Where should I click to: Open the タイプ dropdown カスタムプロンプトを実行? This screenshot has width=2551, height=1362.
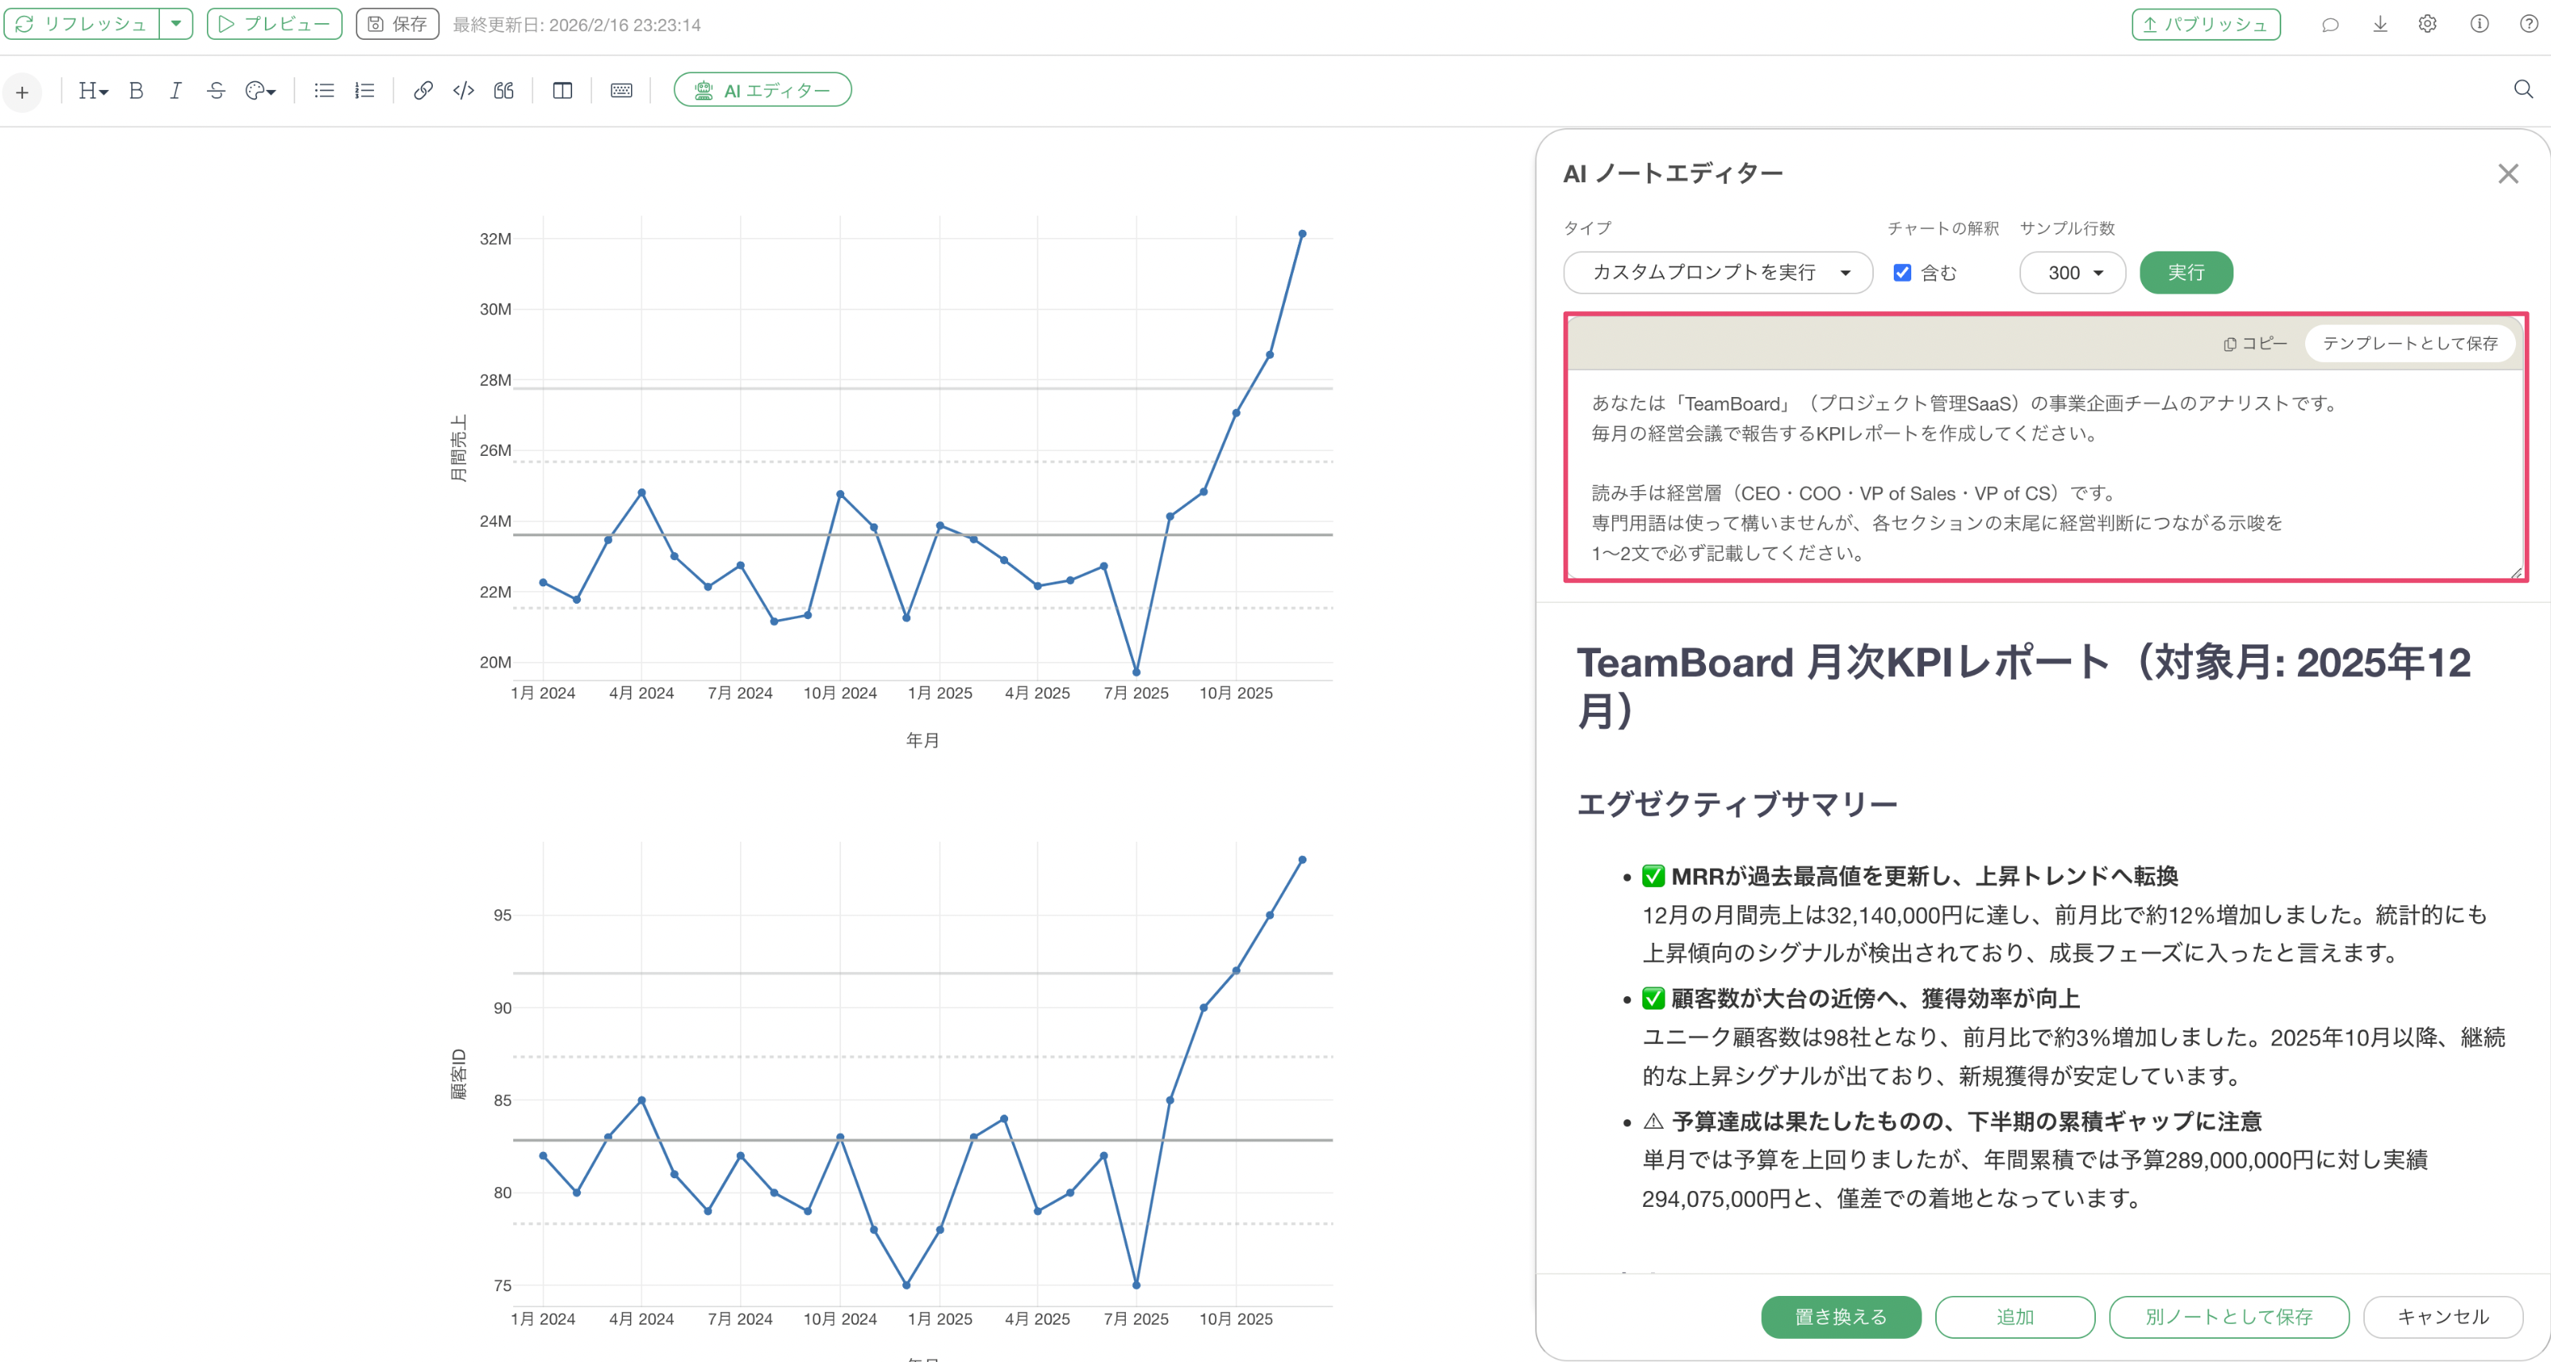tap(1717, 273)
